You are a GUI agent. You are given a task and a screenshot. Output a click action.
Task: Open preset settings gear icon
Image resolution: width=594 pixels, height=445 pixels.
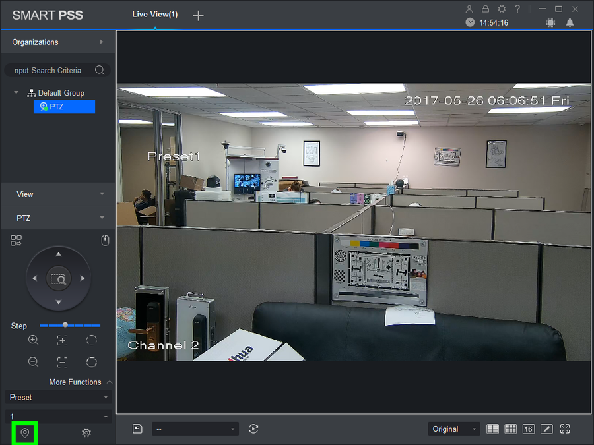(x=86, y=432)
